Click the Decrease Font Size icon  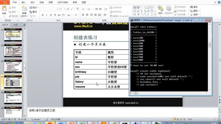(72, 9)
